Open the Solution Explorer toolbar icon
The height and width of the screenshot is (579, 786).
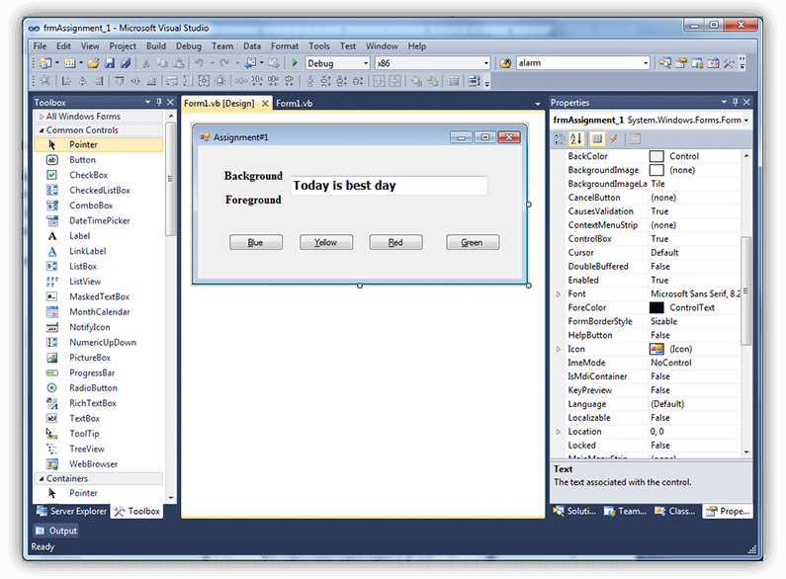(x=665, y=63)
